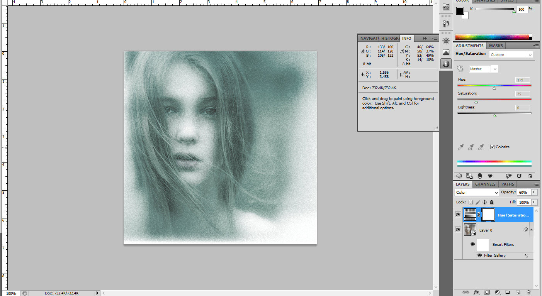Click view previous state icon in Adjustments
The image size is (542, 296).
[508, 176]
